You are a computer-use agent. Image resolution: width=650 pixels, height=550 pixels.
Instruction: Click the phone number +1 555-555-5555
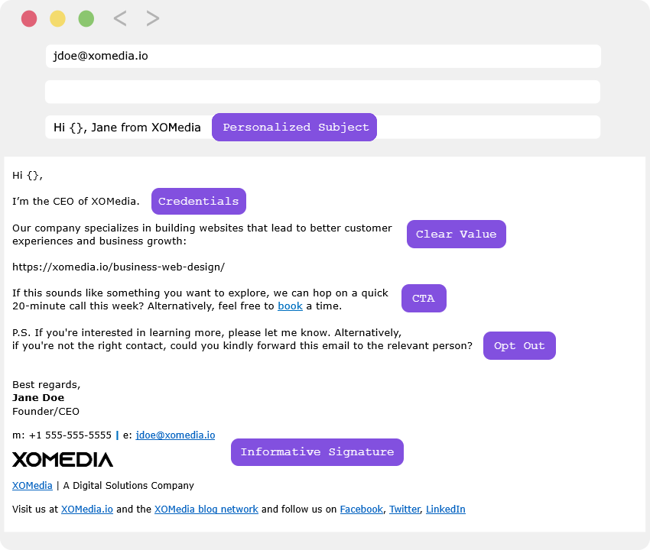click(x=70, y=435)
